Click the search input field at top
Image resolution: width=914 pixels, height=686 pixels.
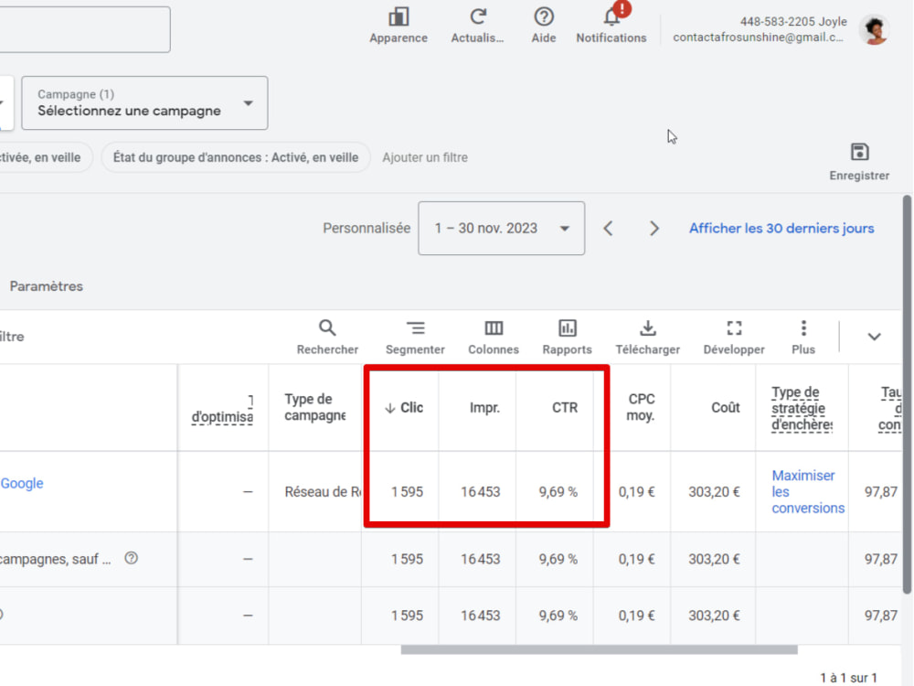(85, 29)
